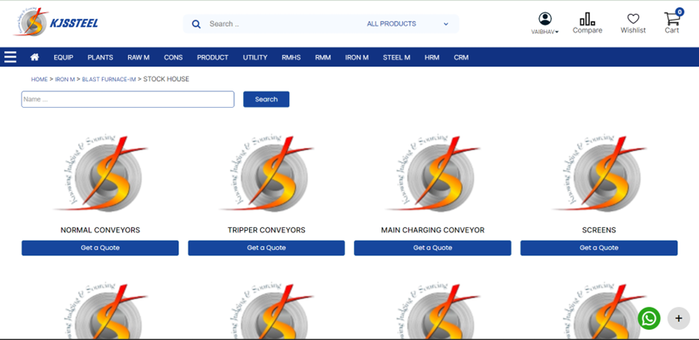Click the NORMAL CONVEYORS title text
The image size is (699, 340).
[100, 230]
